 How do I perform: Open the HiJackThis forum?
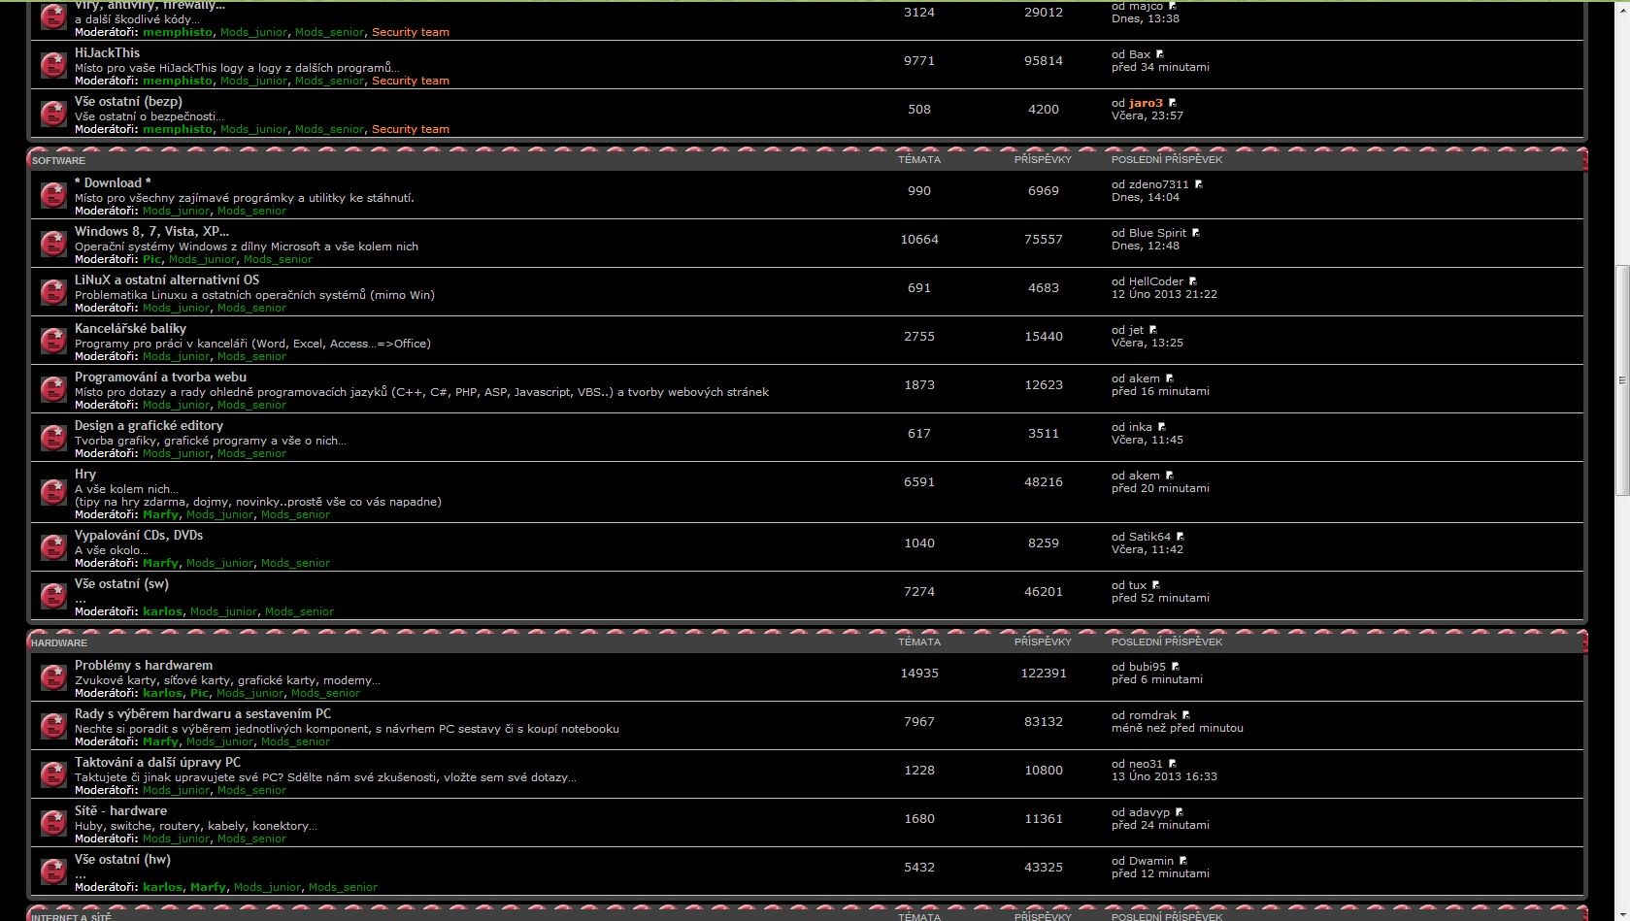point(107,53)
